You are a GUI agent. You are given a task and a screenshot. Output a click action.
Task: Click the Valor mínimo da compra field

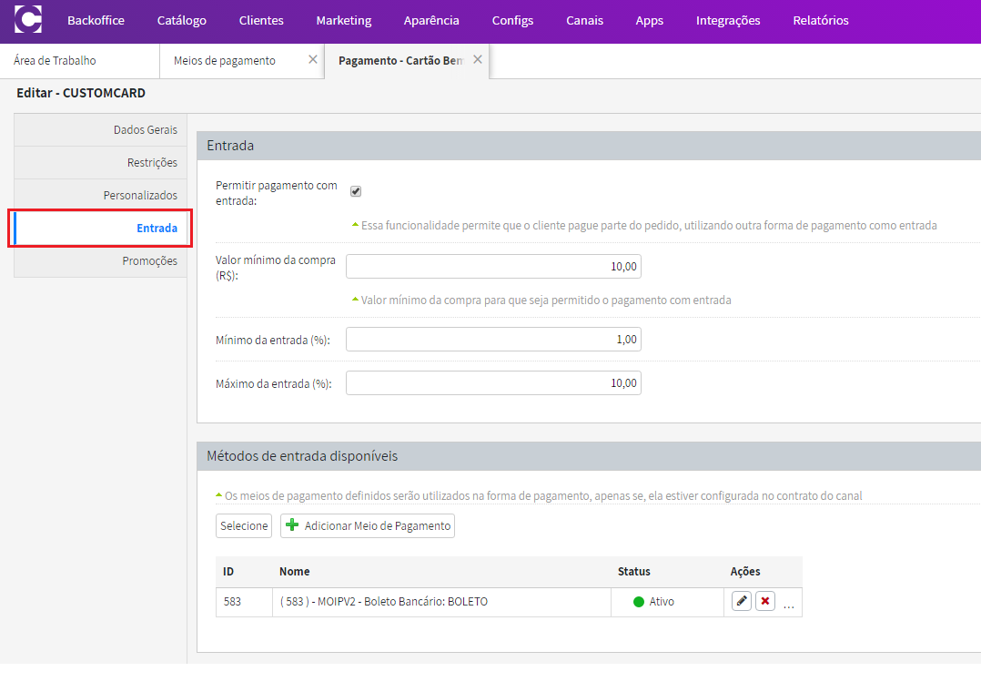[x=493, y=266]
